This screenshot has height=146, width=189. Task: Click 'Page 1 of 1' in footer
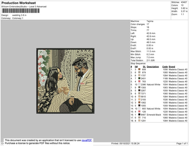point(182,143)
